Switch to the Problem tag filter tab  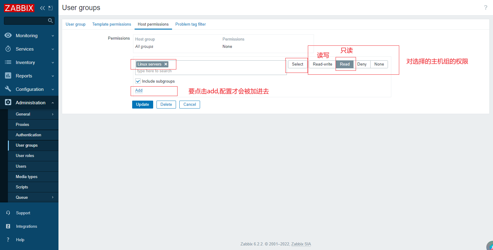(191, 24)
